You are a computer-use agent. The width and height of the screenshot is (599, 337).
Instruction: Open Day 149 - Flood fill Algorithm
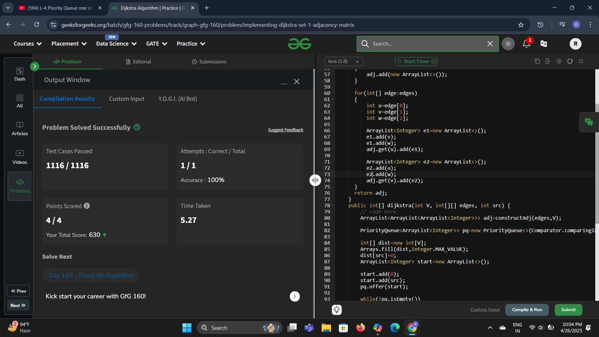pyautogui.click(x=91, y=275)
